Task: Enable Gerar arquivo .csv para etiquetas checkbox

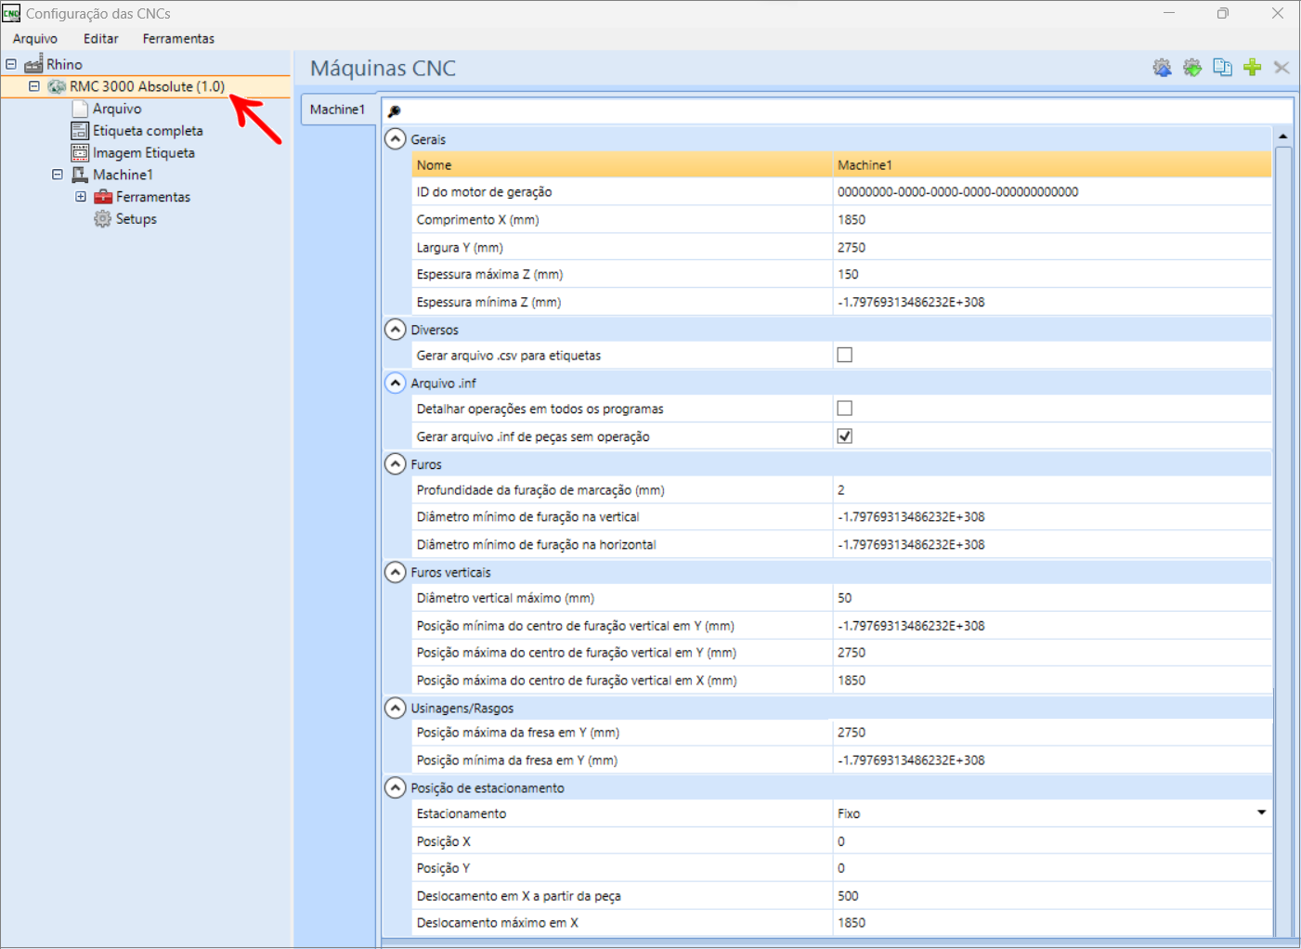Action: (844, 355)
